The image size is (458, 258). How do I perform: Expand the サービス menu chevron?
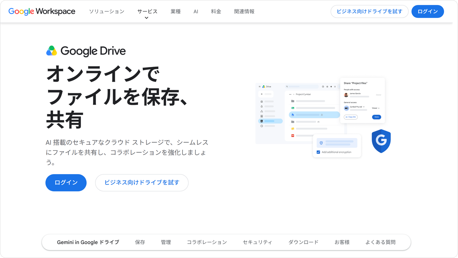point(146,18)
